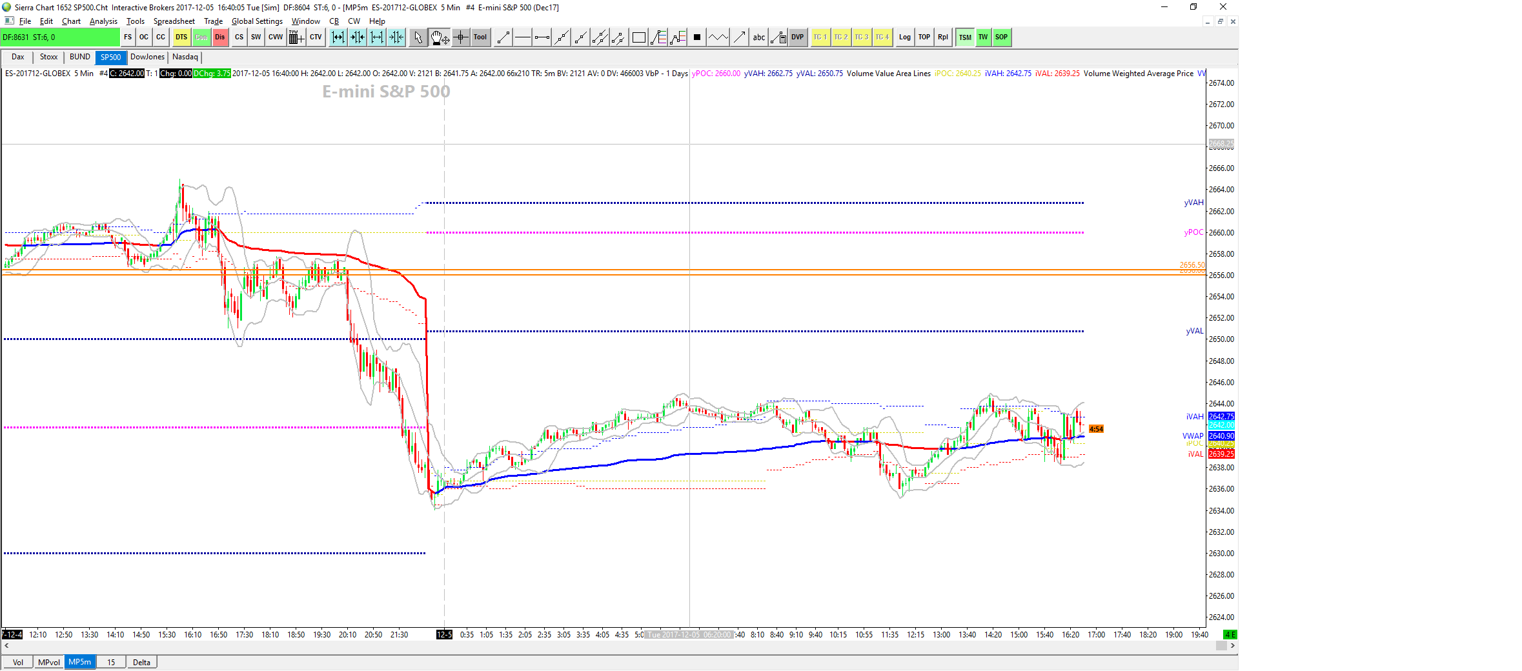Click the thin-arrow cyan expand spacing icon
Viewport: 1522px width, 671px height.
click(377, 37)
